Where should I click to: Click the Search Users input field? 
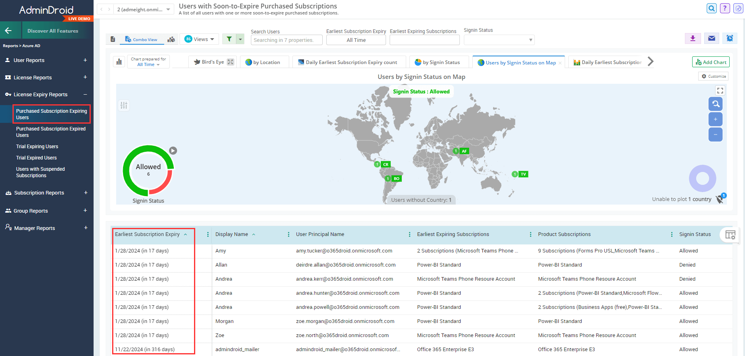click(286, 40)
